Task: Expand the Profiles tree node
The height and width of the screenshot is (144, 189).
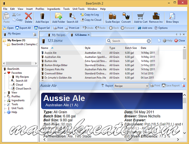Action: [5, 97]
